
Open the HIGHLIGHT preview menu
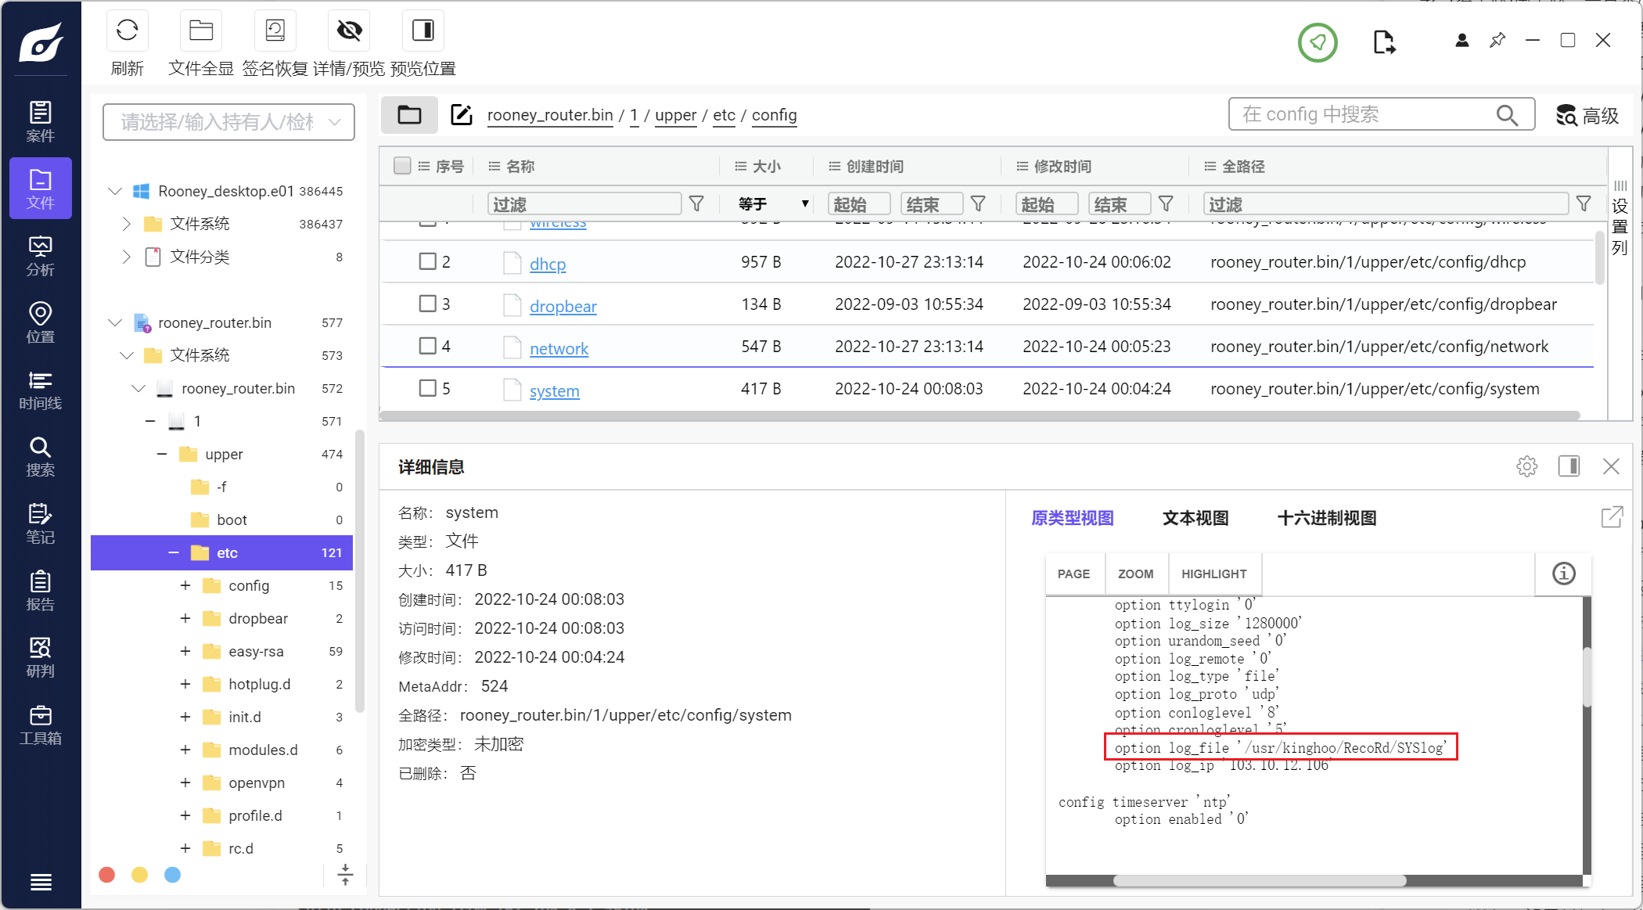[1213, 574]
